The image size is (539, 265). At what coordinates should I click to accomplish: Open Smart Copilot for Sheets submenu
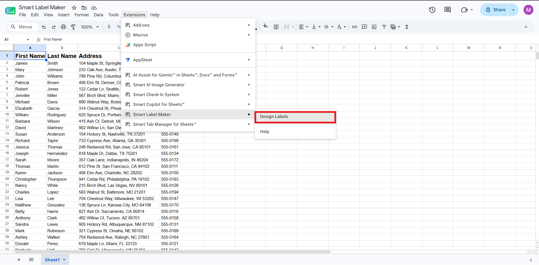(x=188, y=104)
